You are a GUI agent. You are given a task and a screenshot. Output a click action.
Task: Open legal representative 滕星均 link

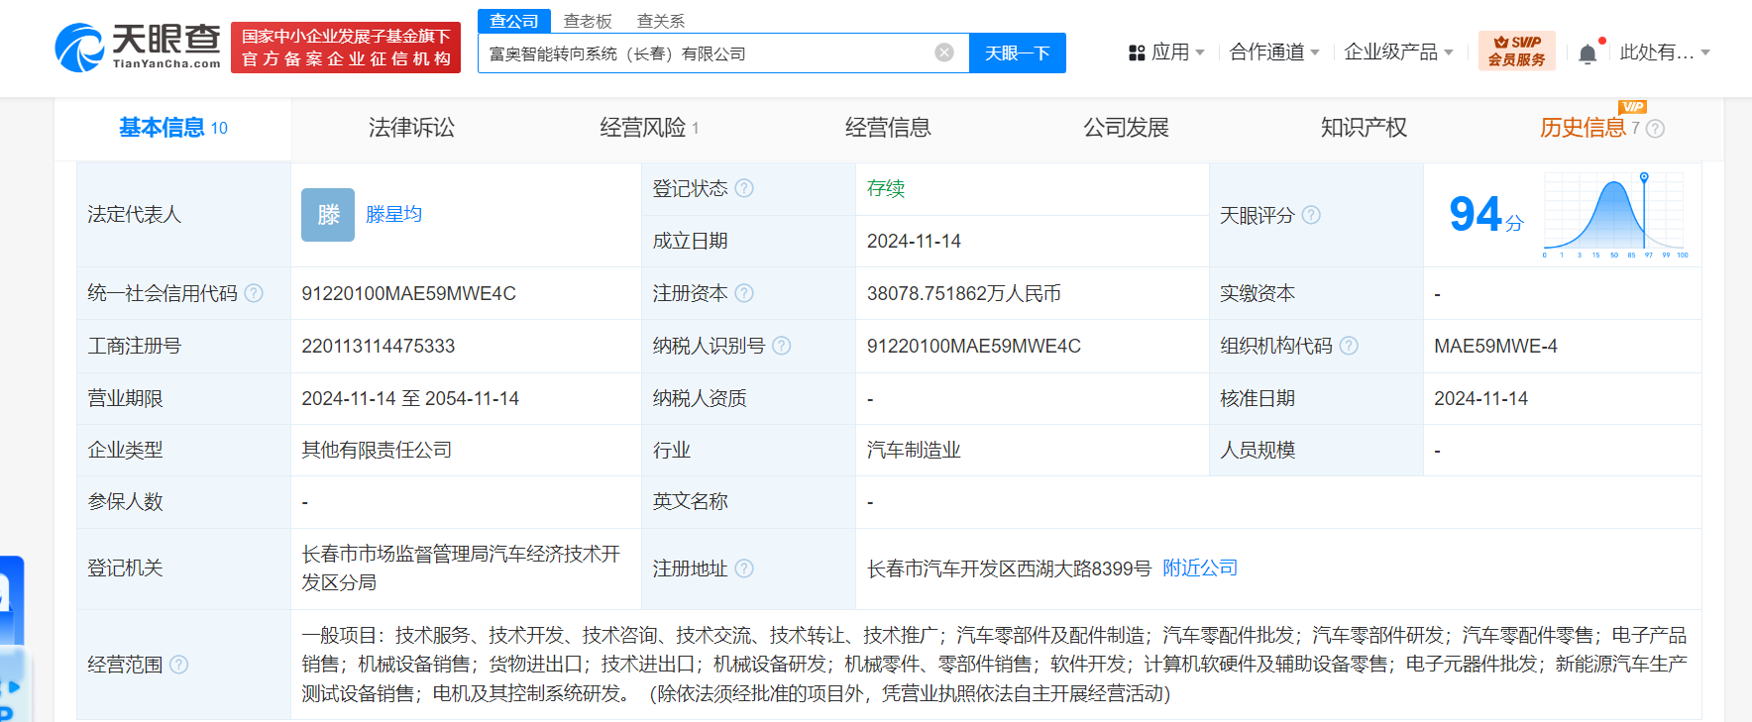point(393,215)
